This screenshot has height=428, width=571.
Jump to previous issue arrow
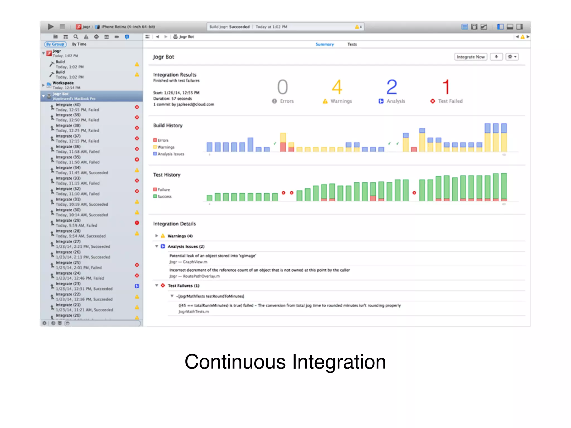coord(517,37)
